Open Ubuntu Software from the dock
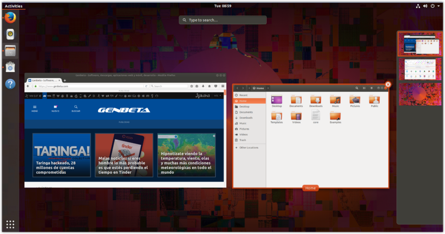 pyautogui.click(x=10, y=67)
